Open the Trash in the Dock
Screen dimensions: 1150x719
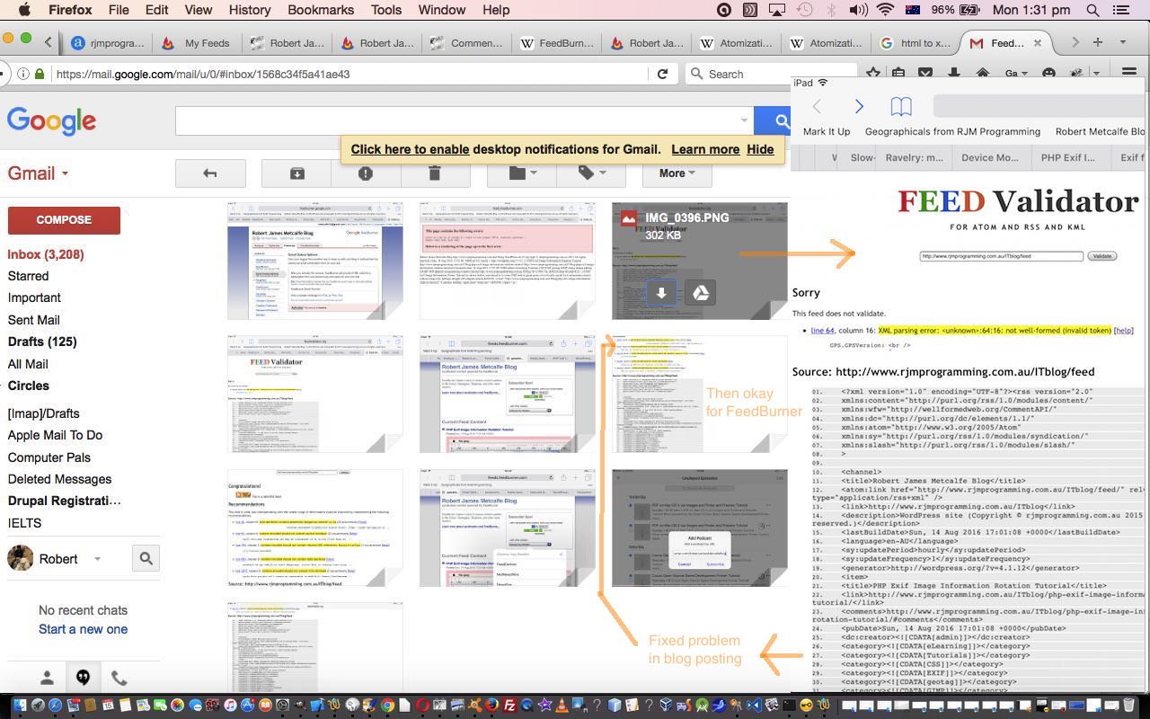pyautogui.click(x=1129, y=706)
